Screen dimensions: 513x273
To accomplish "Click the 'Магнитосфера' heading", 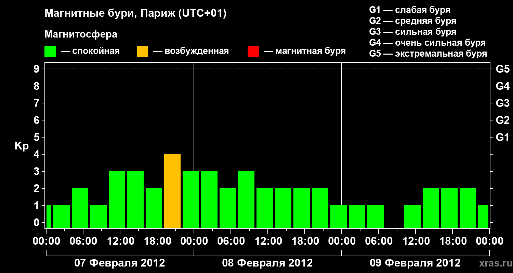I will (81, 34).
